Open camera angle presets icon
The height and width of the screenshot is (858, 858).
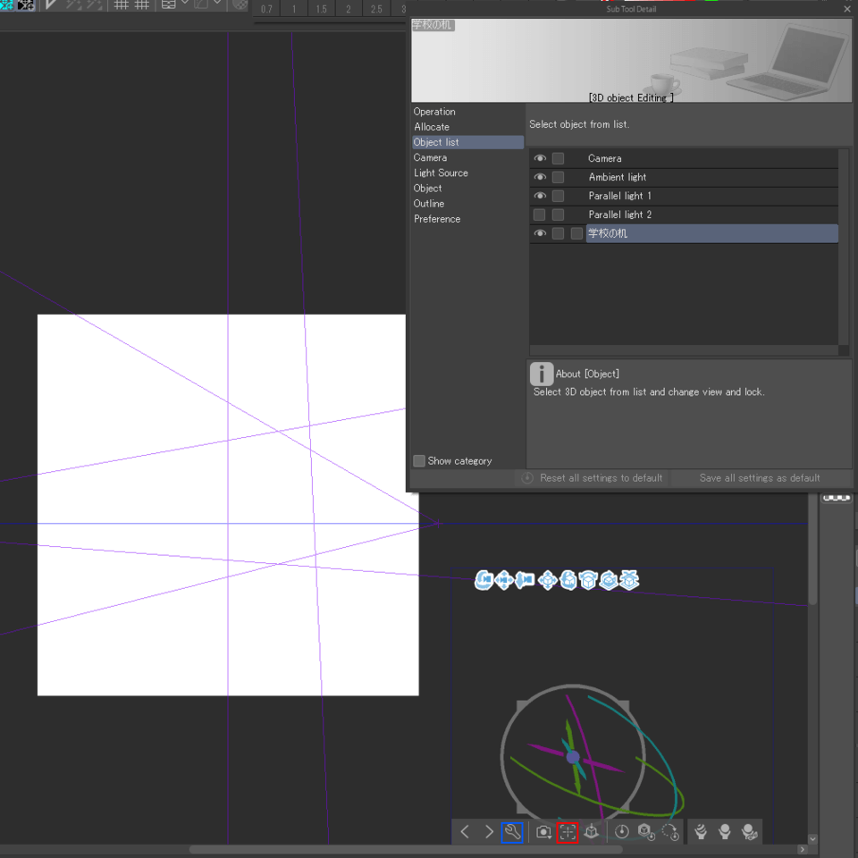point(543,832)
